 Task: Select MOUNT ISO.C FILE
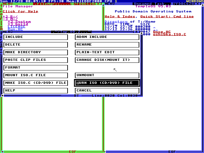(x=36, y=75)
